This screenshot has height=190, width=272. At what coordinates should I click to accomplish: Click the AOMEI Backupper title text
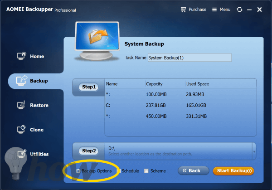coord(29,9)
